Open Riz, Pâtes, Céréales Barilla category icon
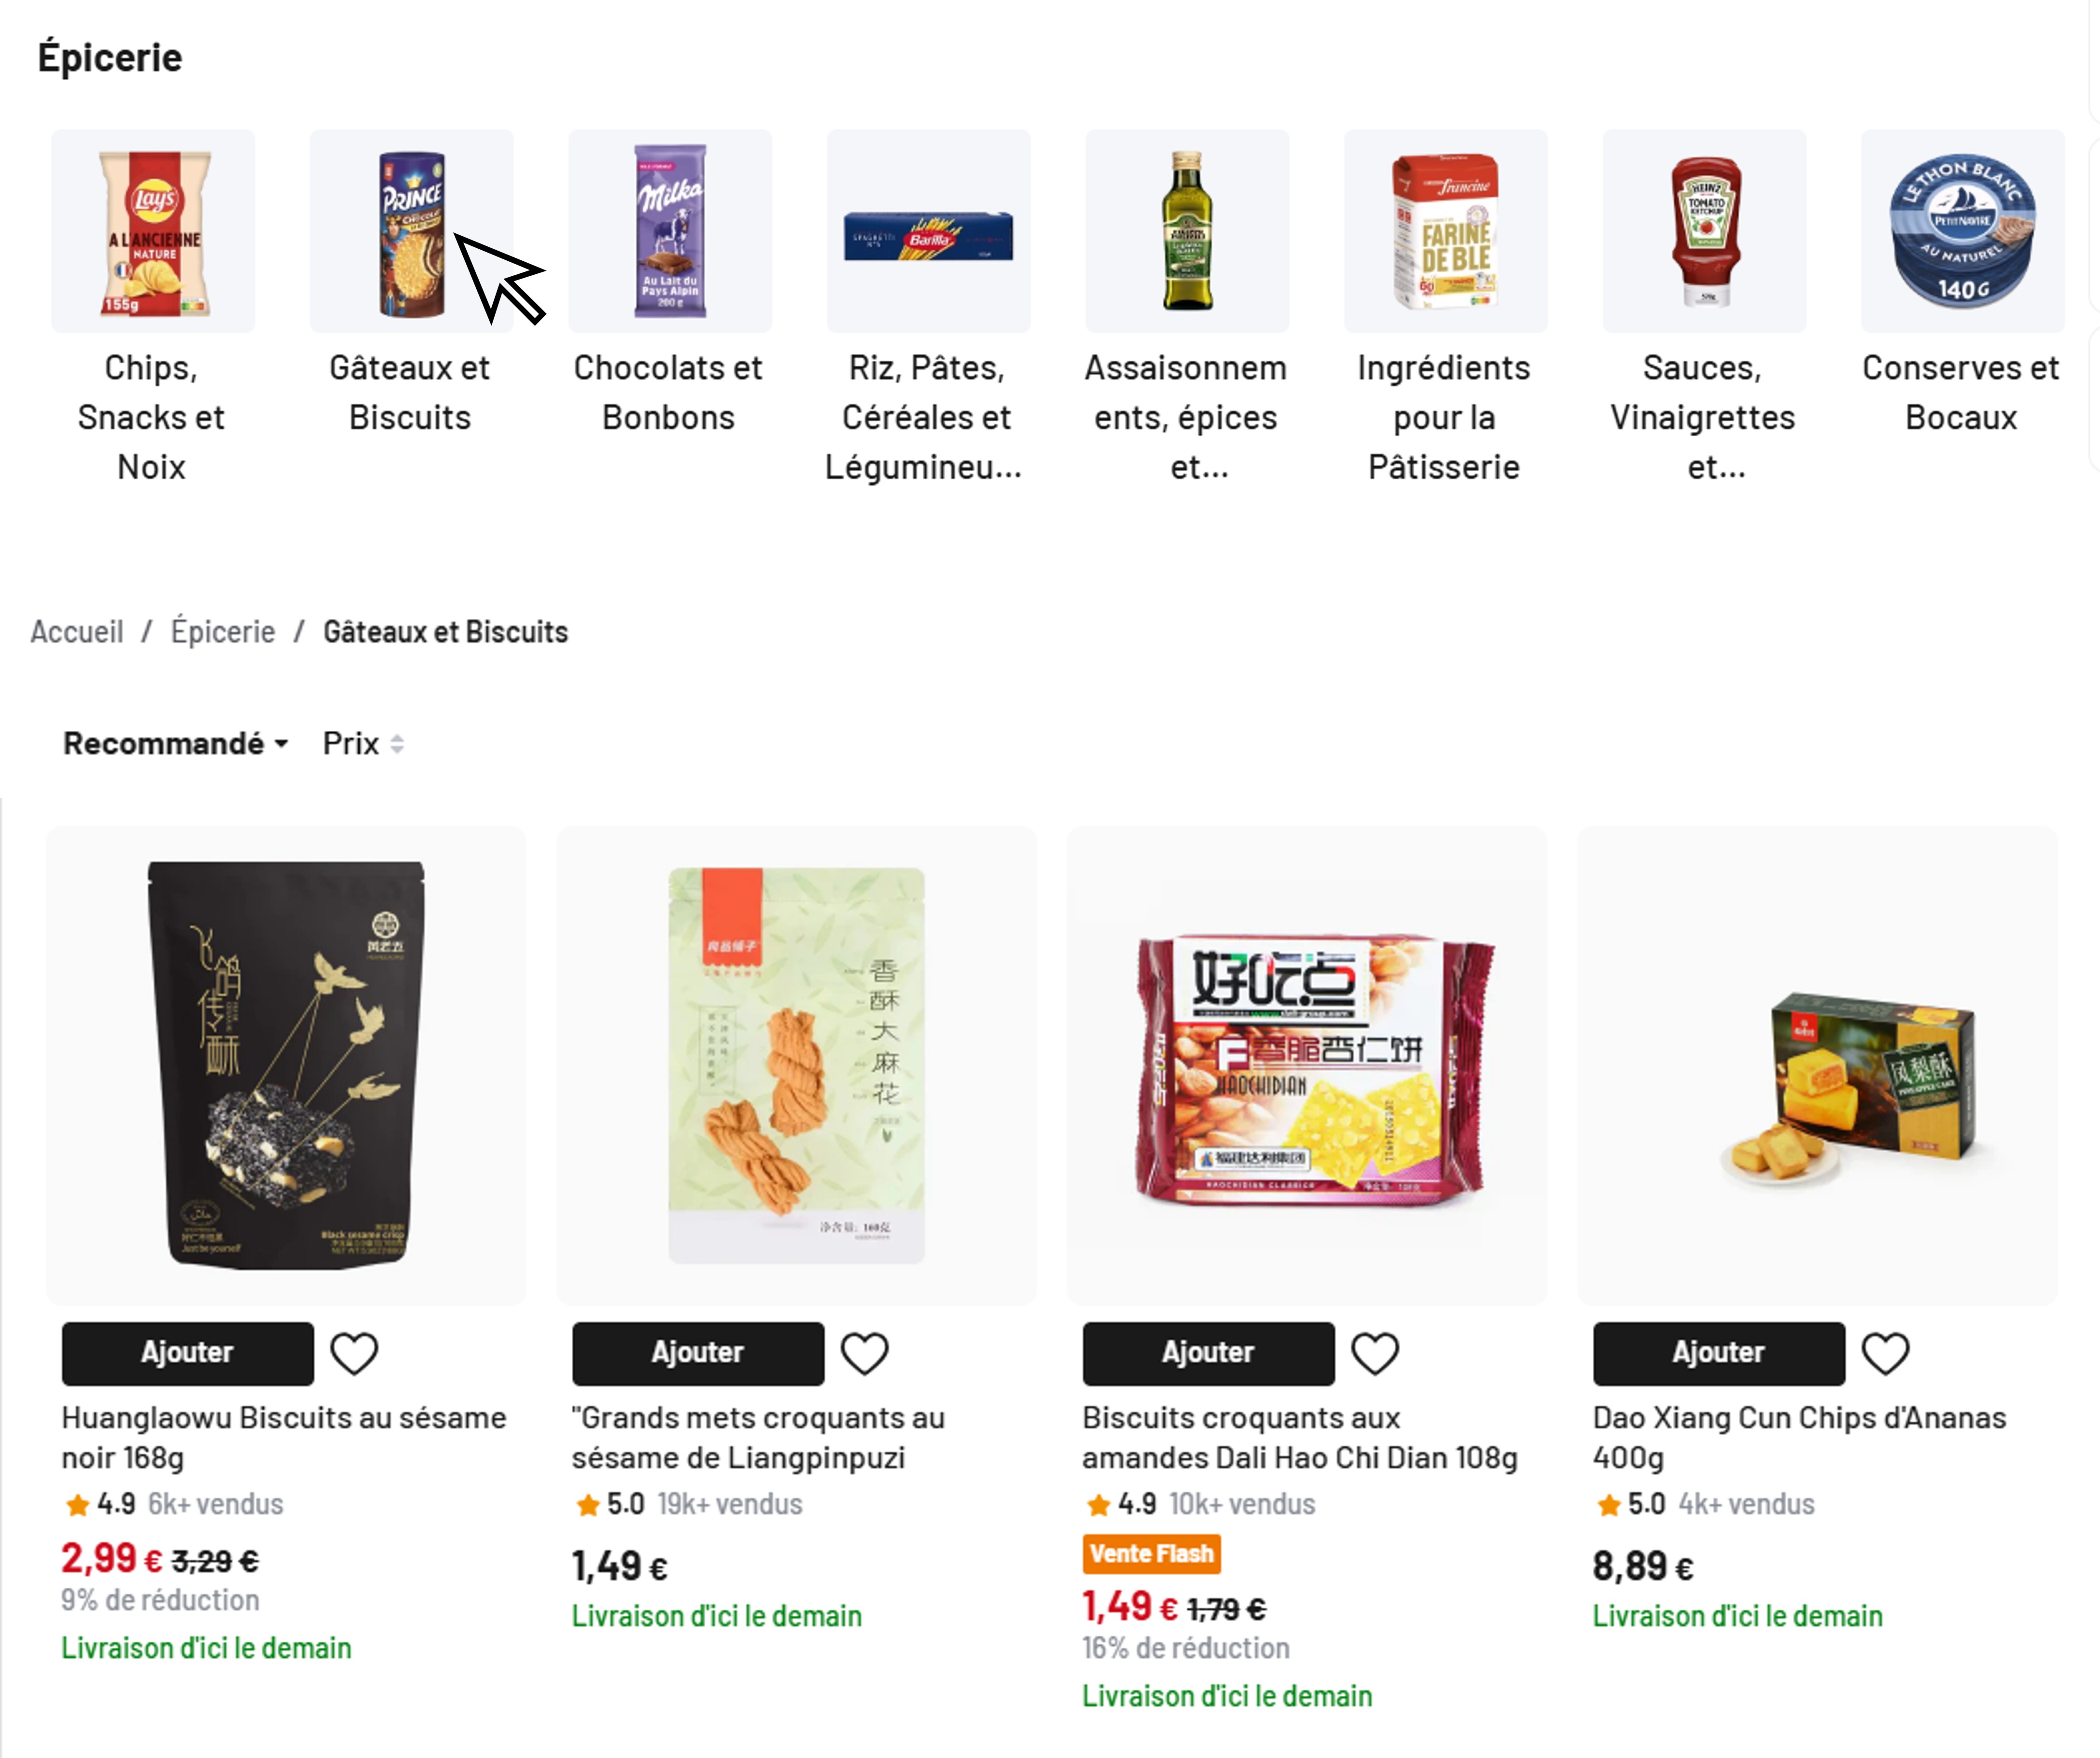This screenshot has width=2100, height=1758. [928, 231]
